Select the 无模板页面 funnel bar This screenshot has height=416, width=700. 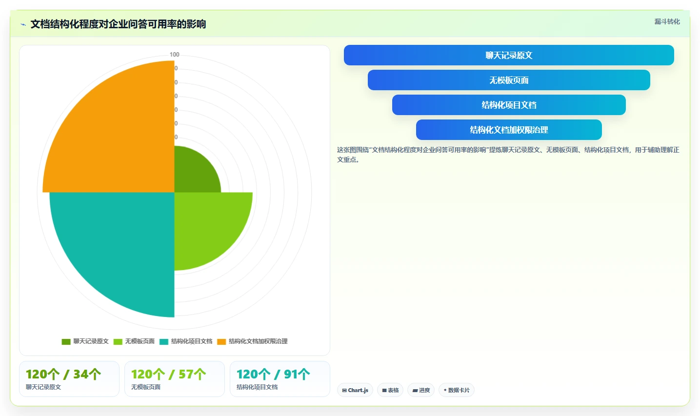509,80
